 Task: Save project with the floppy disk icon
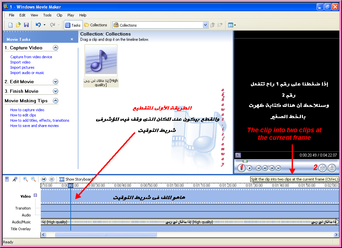click(x=26, y=25)
